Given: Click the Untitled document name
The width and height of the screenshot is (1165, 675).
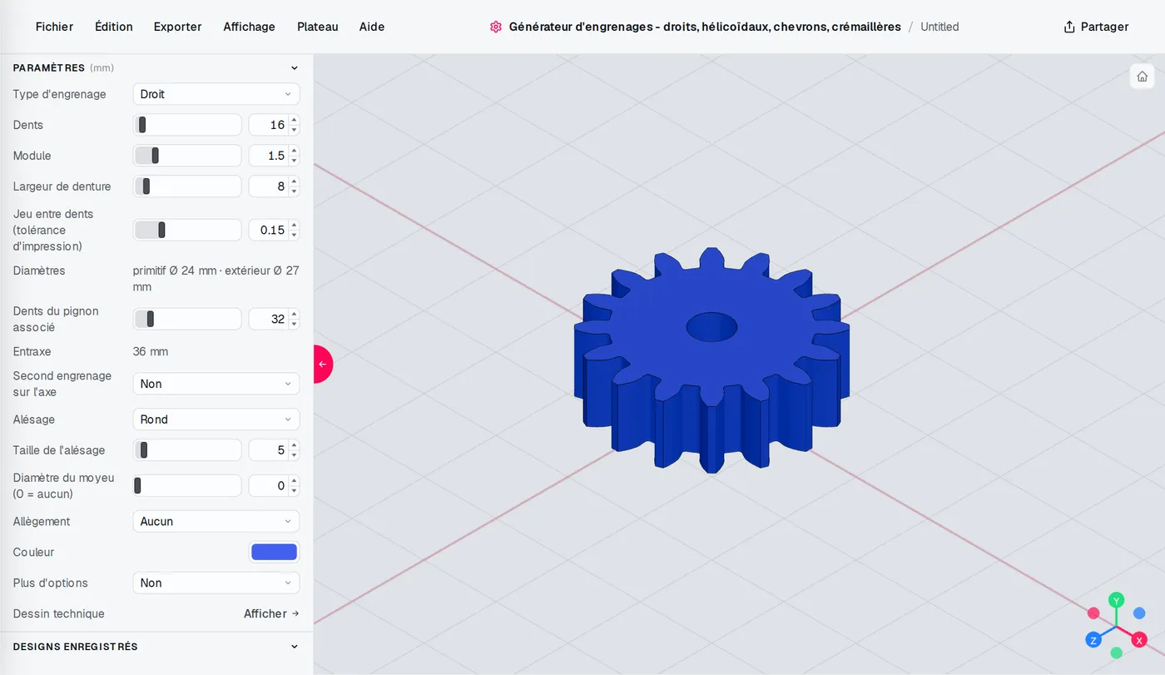Looking at the screenshot, I should 939,27.
